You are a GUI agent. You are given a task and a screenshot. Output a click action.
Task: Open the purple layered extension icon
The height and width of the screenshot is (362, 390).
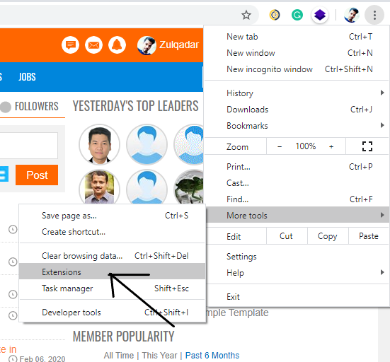pyautogui.click(x=320, y=15)
